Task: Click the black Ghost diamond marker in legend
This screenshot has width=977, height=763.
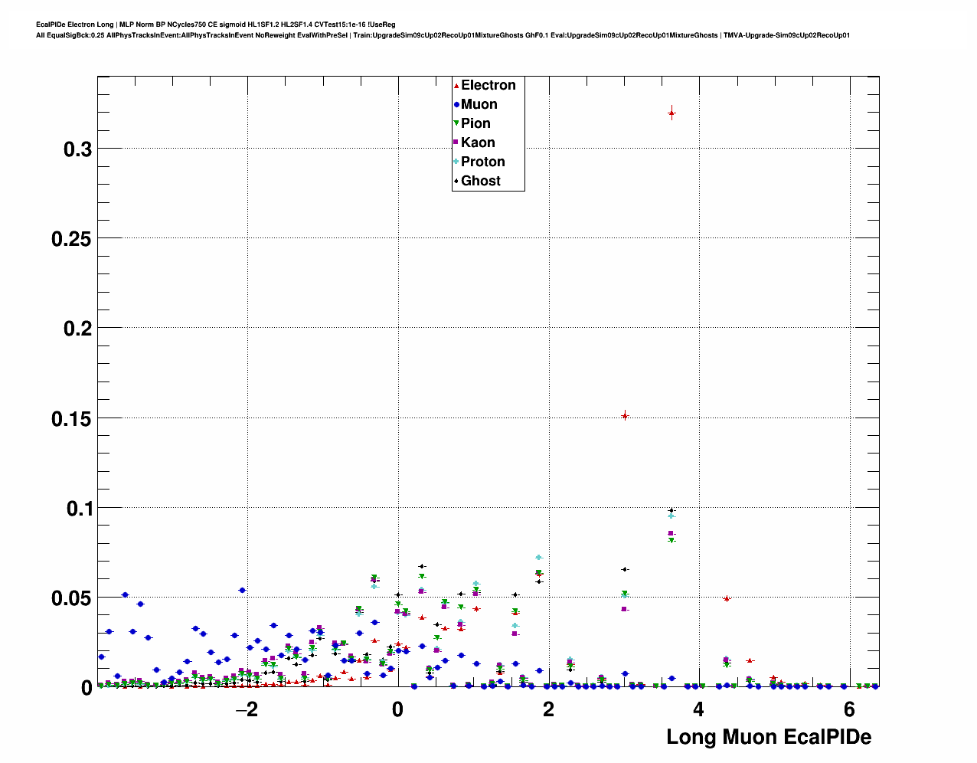Action: (456, 182)
